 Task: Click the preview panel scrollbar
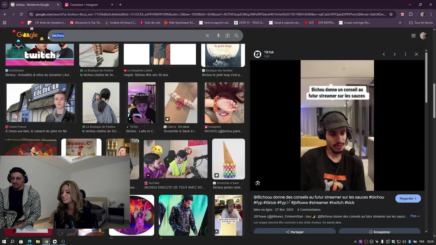(426, 78)
